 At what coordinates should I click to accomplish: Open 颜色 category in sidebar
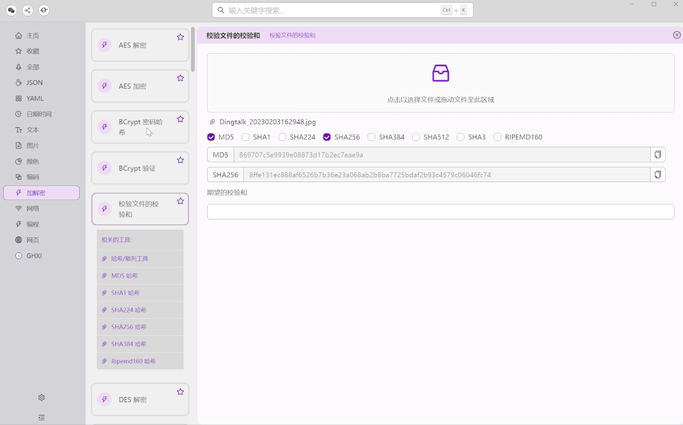(41, 161)
